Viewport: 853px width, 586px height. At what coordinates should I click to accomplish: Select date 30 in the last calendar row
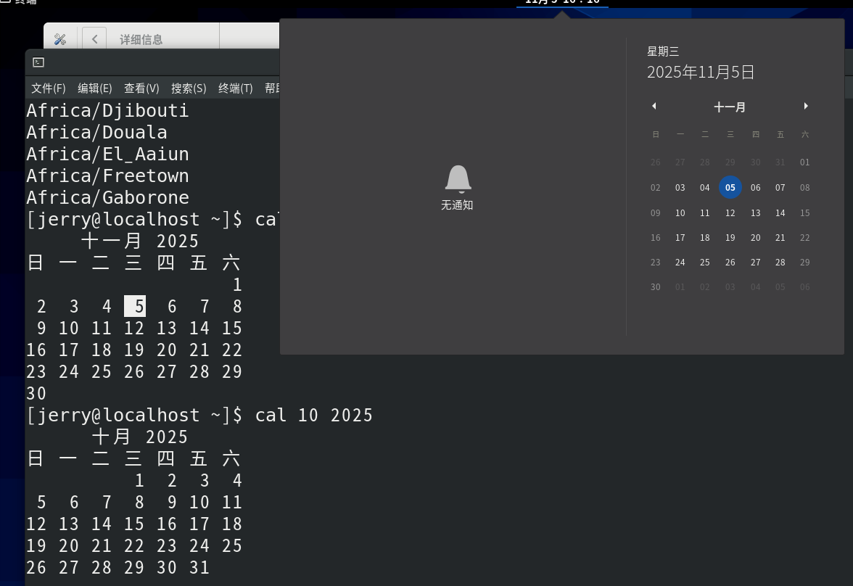point(656,286)
